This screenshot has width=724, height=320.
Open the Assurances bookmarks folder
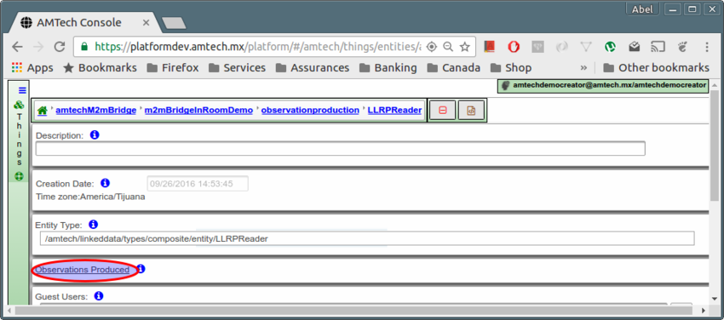pyautogui.click(x=313, y=68)
